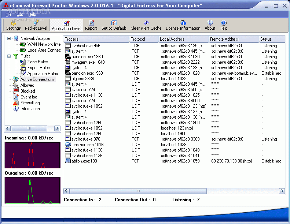Click the mwagent.exe:1040 process icon
Viewport: 290px width, 224px height.
pyautogui.click(x=68, y=62)
